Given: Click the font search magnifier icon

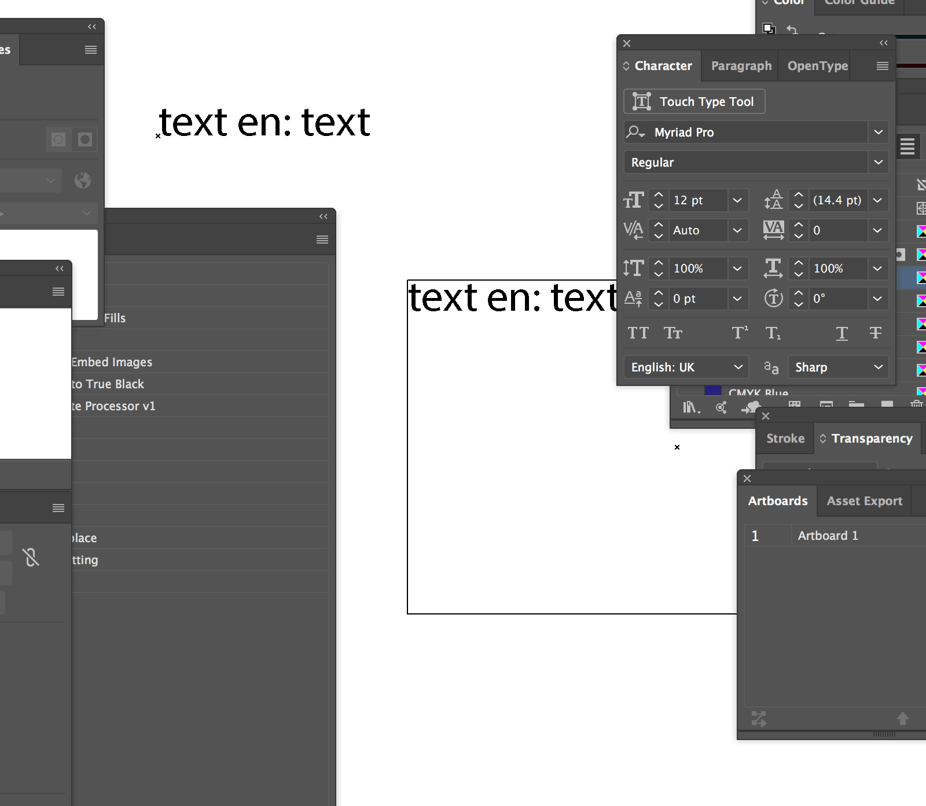Looking at the screenshot, I should click(x=635, y=132).
